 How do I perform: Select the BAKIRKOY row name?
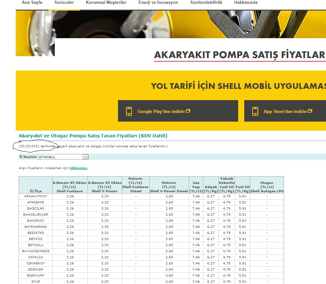36,221
